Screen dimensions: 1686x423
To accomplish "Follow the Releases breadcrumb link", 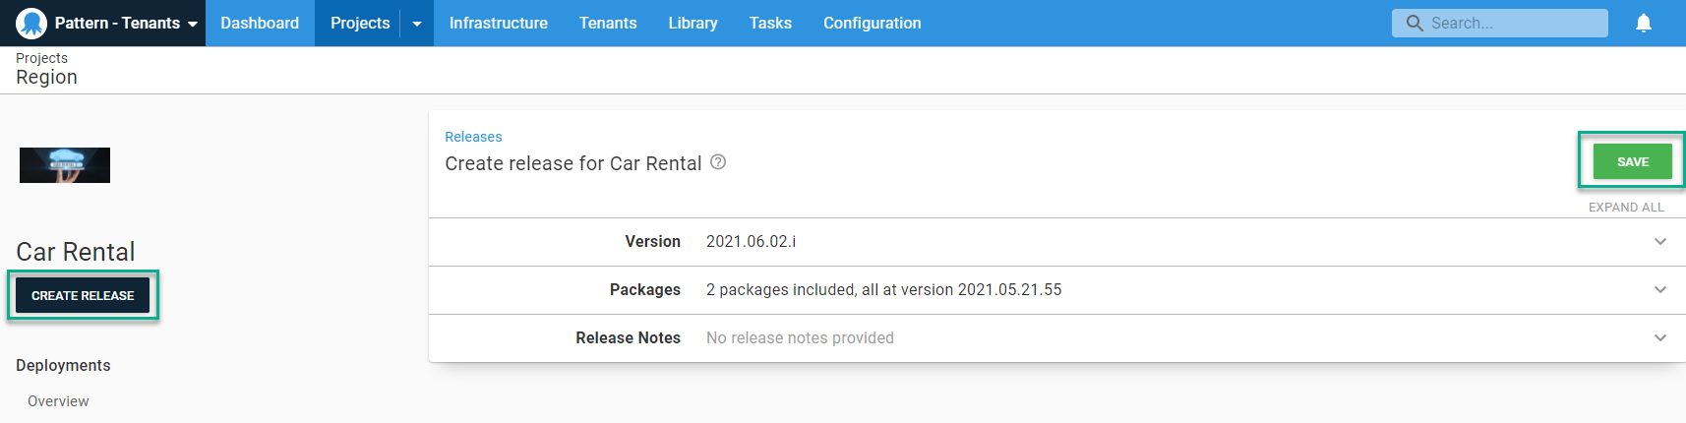I will pyautogui.click(x=473, y=137).
